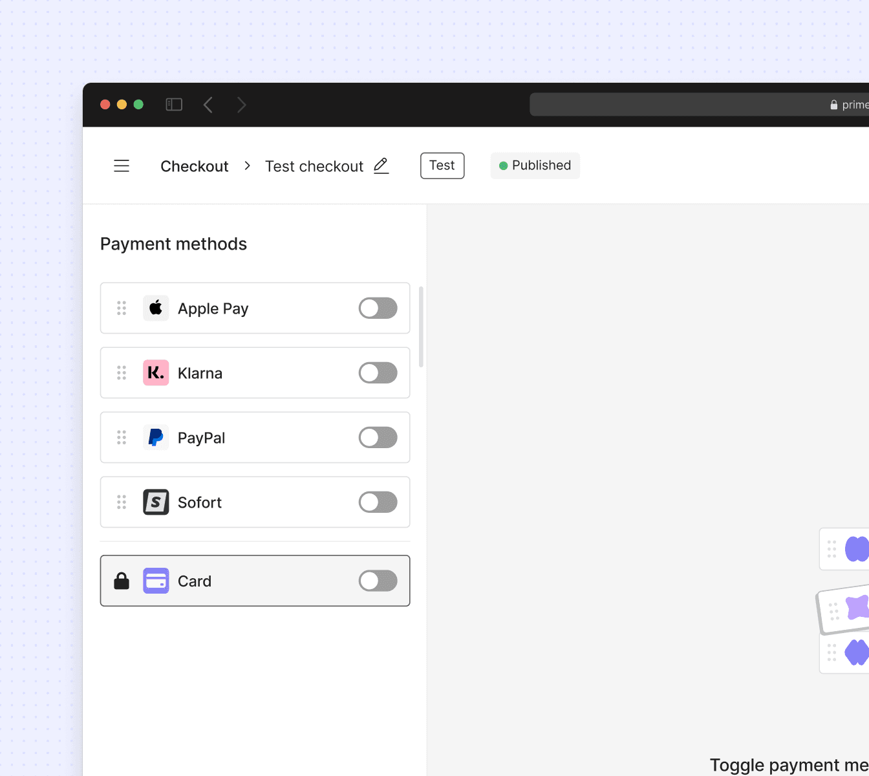
Task: Click the Sofort logo icon
Action: click(x=156, y=502)
